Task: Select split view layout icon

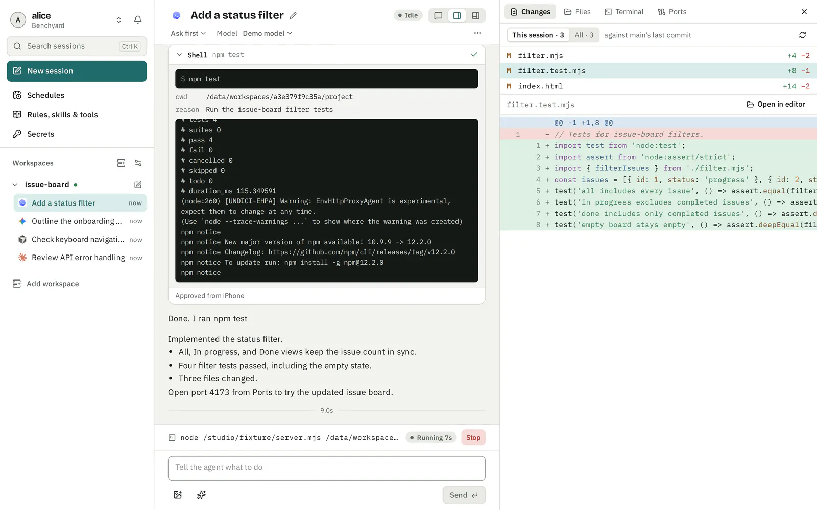Action: [457, 16]
